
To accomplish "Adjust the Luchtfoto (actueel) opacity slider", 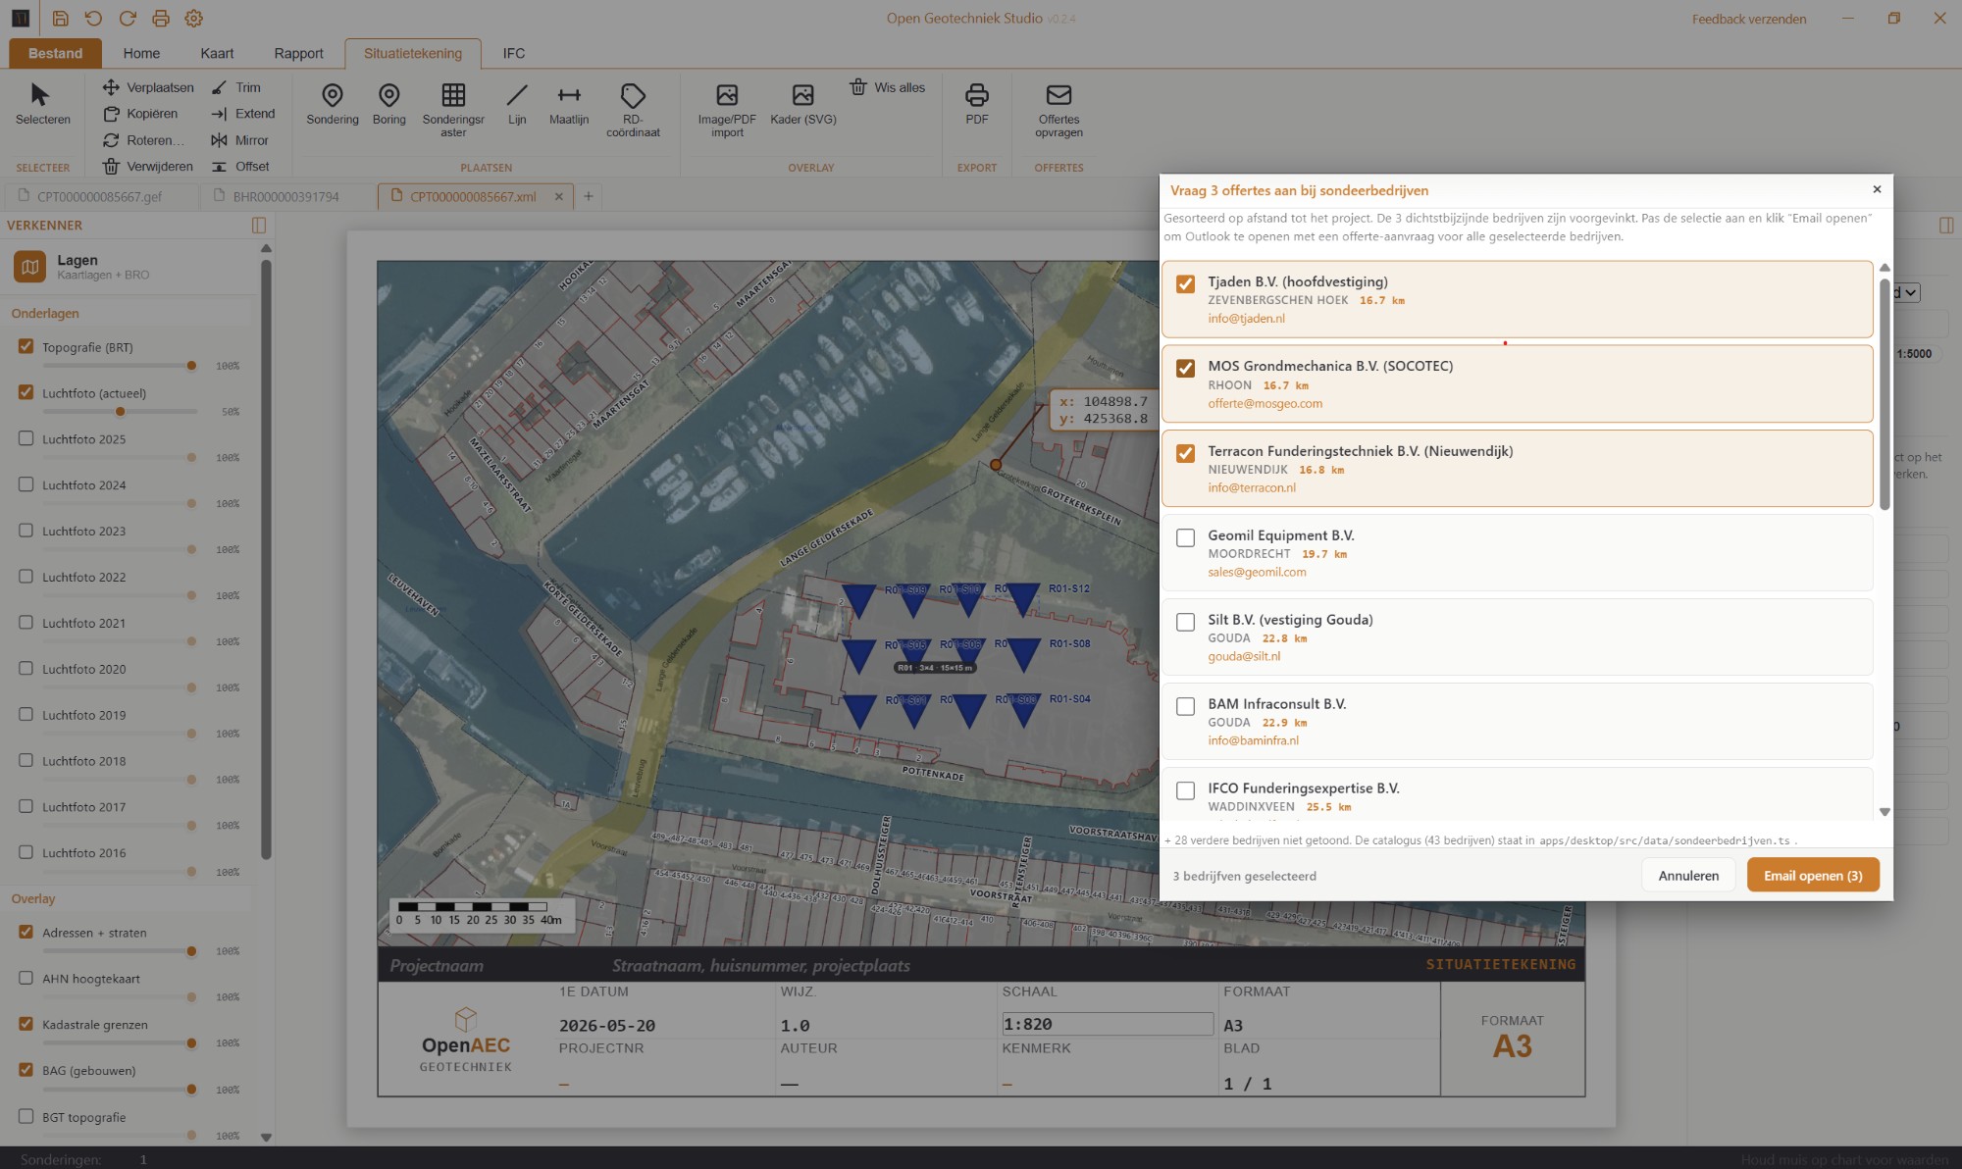I will pos(120,412).
